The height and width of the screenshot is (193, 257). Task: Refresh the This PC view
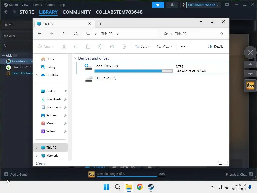coord(76,34)
